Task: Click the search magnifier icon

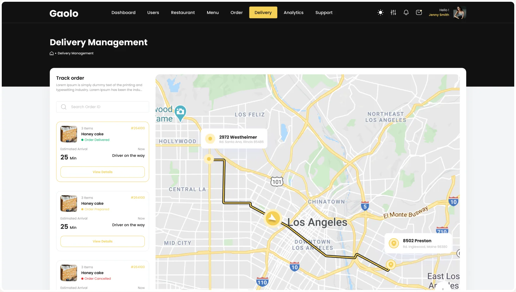Action: click(x=64, y=107)
